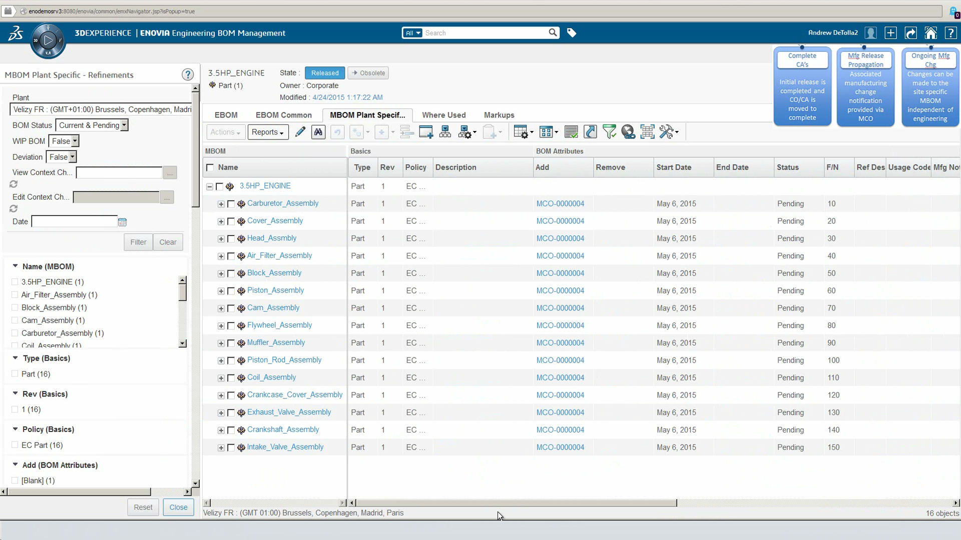Open the Where Used tab
Image resolution: width=961 pixels, height=540 pixels.
point(444,115)
